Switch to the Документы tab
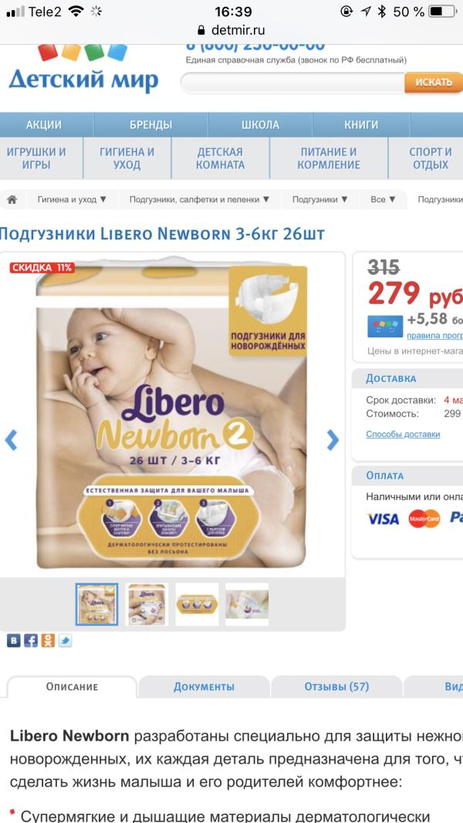 pyautogui.click(x=204, y=686)
